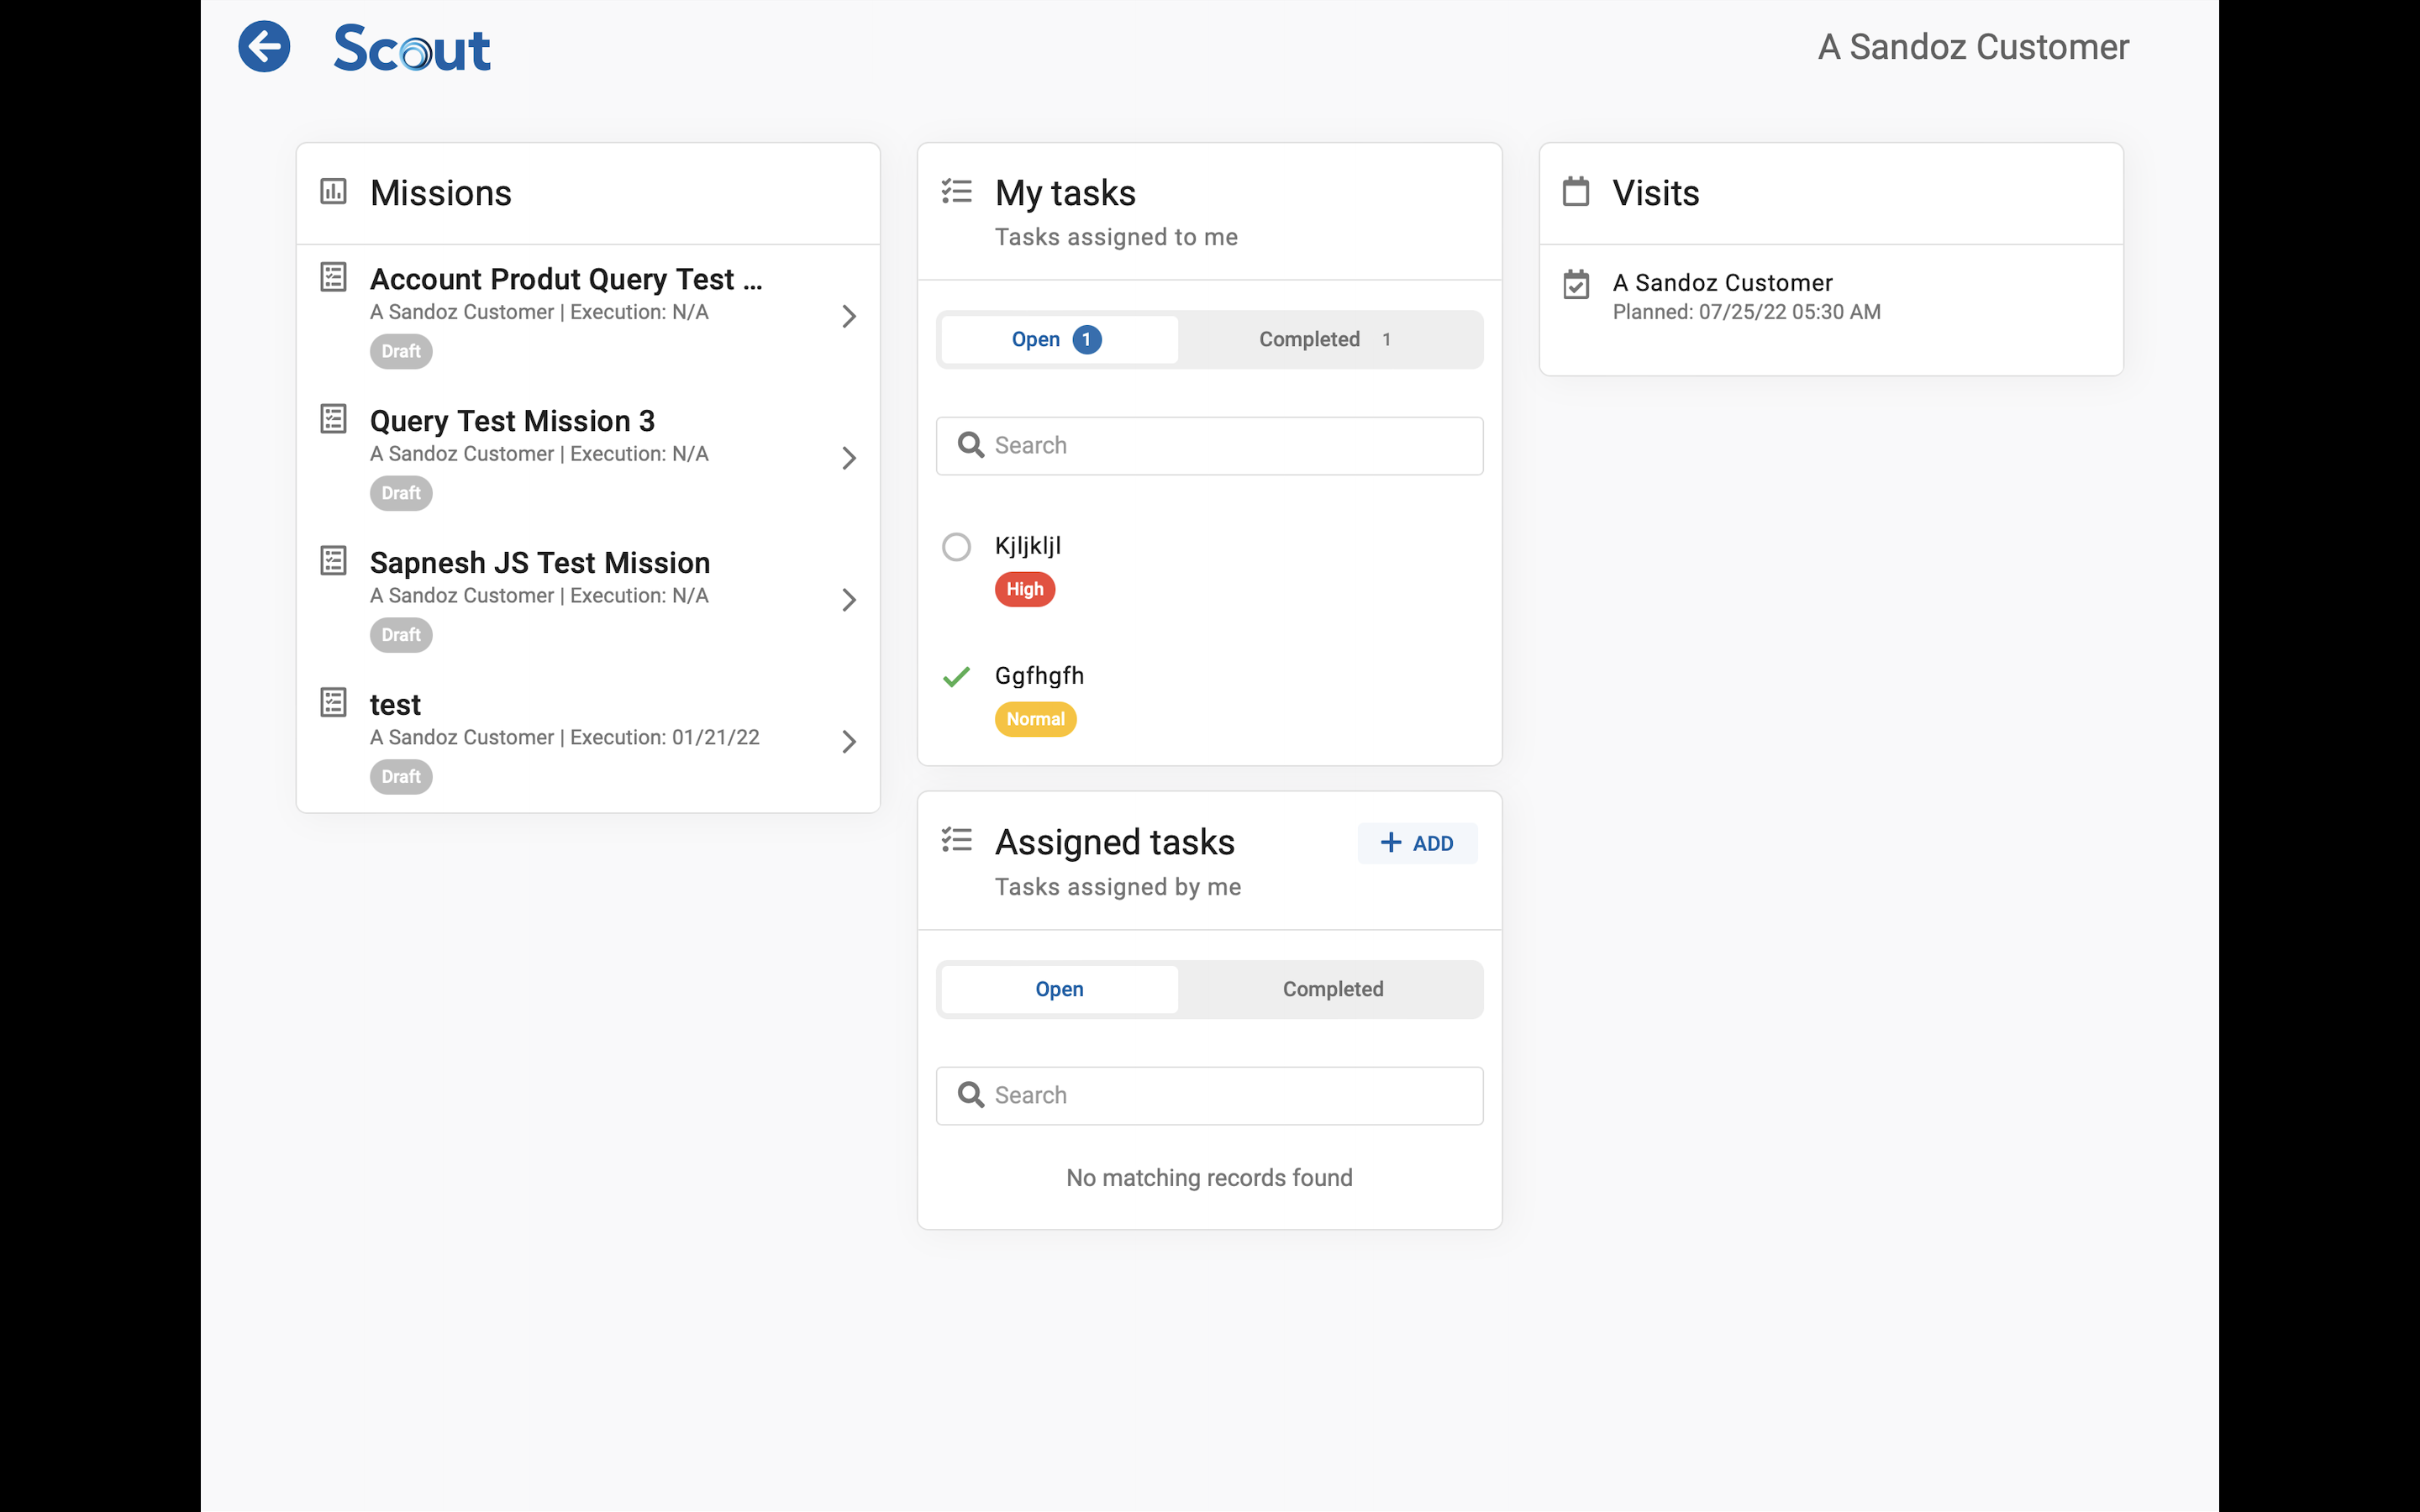Toggle the green checkmark on Ggfhgfh
This screenshot has width=2420, height=1512.
(956, 677)
